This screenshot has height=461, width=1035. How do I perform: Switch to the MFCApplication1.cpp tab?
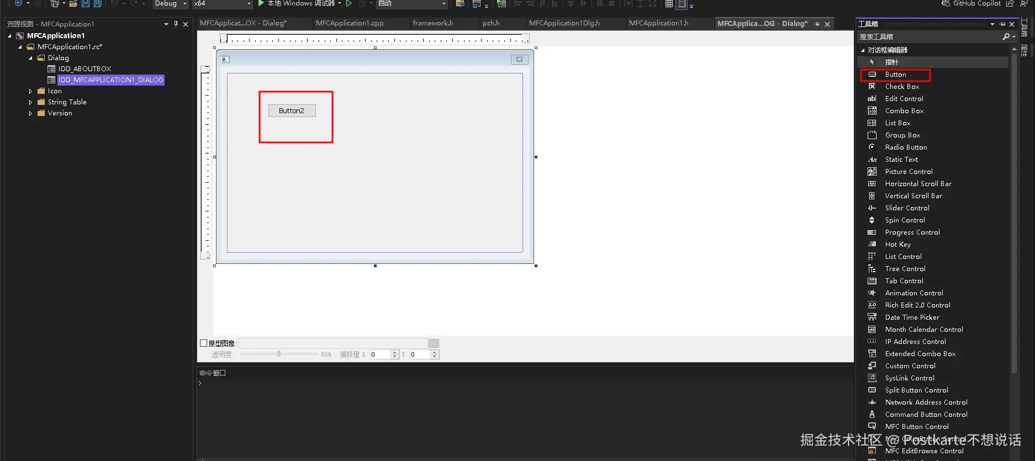[350, 23]
